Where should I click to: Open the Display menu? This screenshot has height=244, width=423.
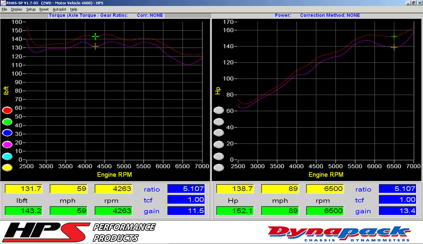17,9
